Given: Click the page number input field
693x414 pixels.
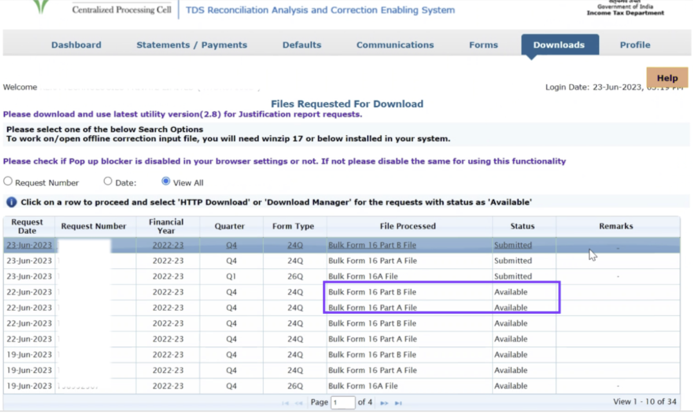Looking at the screenshot, I should coord(343,402).
